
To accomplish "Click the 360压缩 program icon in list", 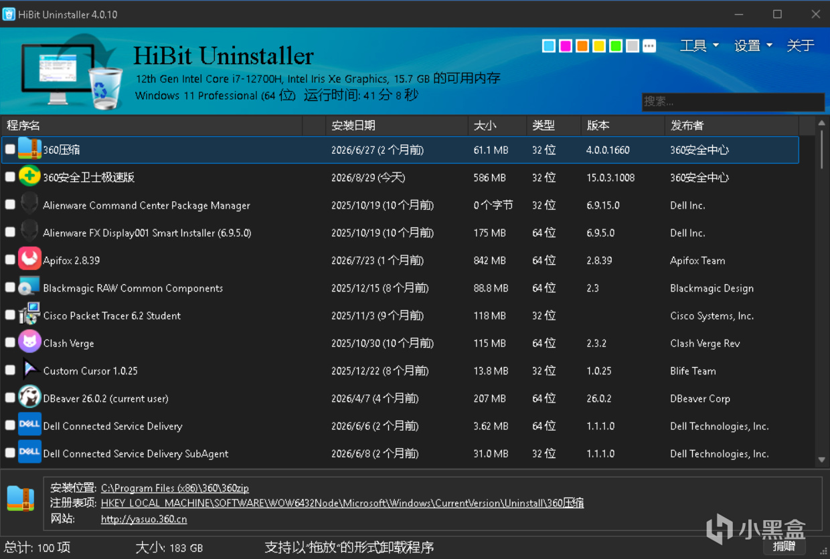I will click(29, 150).
